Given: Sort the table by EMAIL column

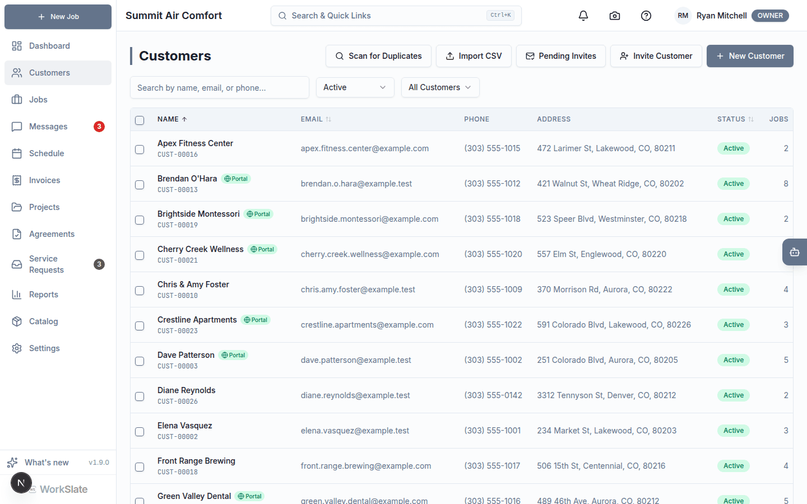Looking at the screenshot, I should [x=316, y=119].
